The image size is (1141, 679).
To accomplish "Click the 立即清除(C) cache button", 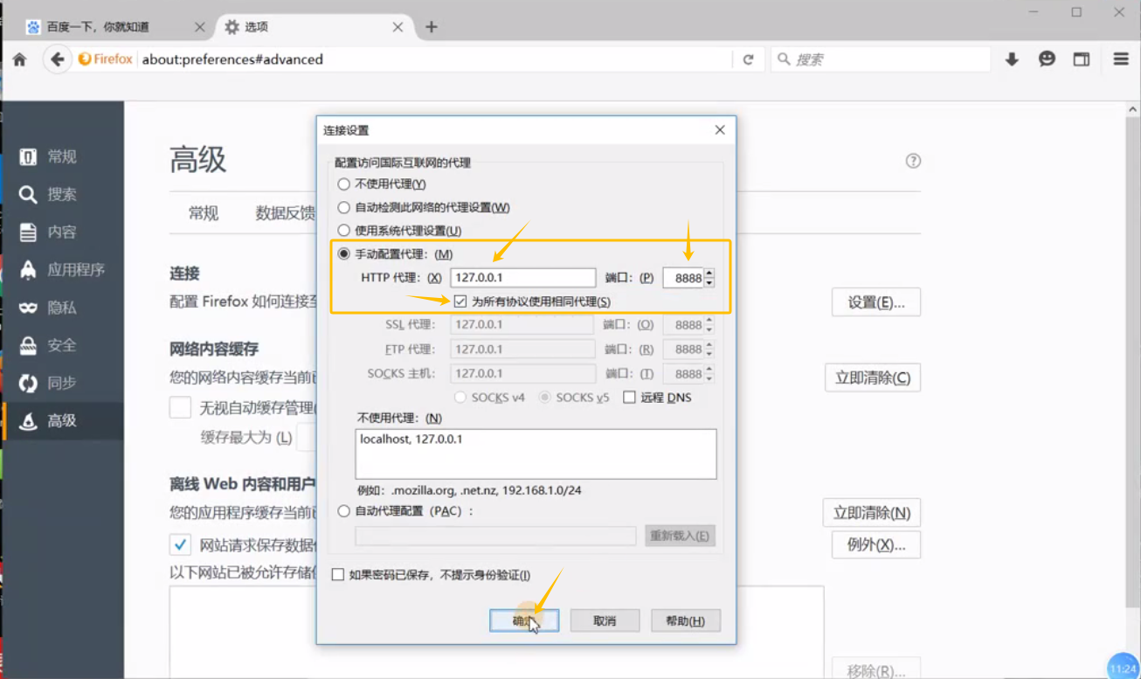I will pyautogui.click(x=873, y=378).
